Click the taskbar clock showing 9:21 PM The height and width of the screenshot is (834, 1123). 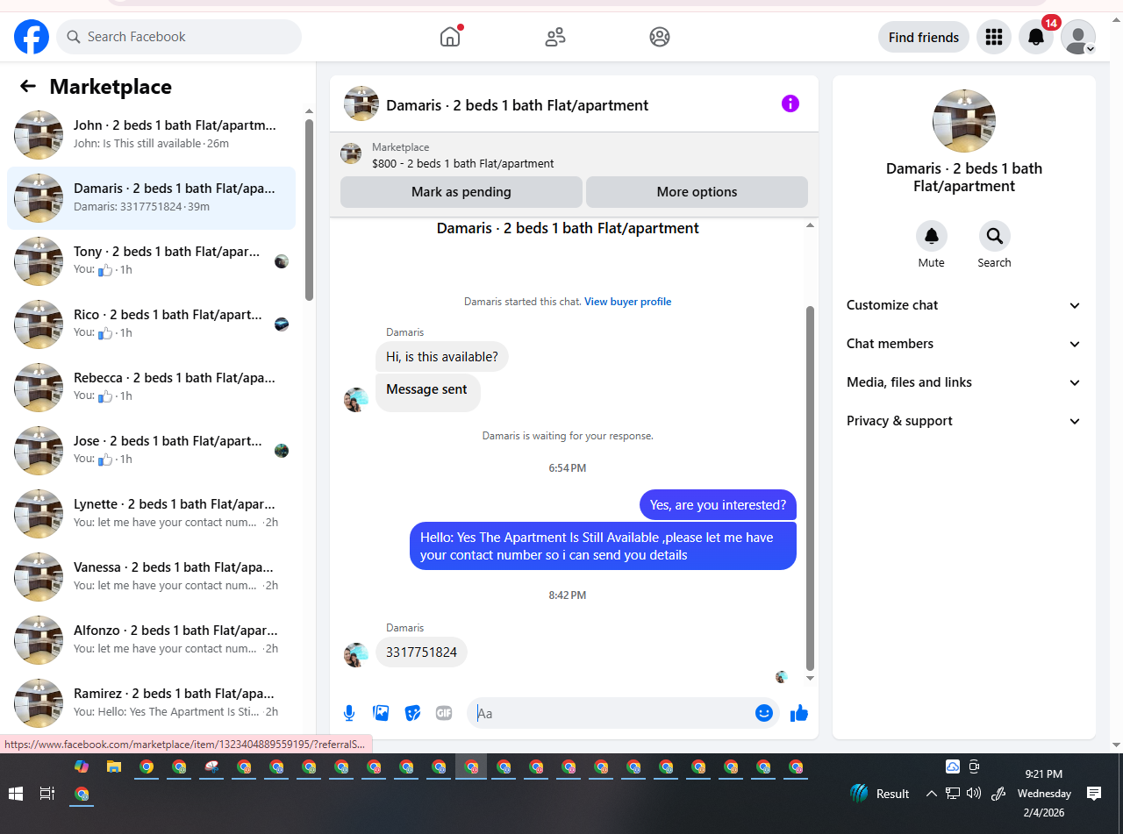[1044, 794]
